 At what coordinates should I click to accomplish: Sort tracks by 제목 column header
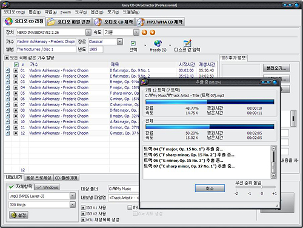coord(115,64)
